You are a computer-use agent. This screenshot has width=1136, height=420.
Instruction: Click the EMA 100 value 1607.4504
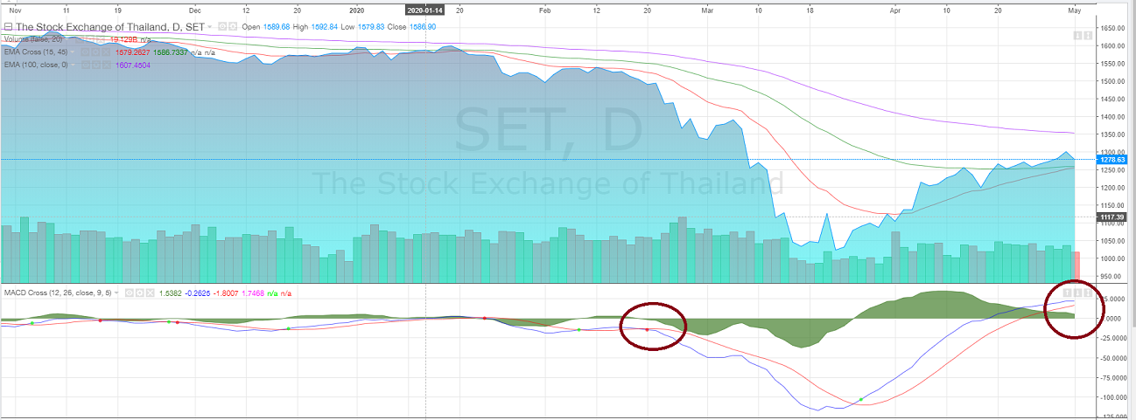133,65
